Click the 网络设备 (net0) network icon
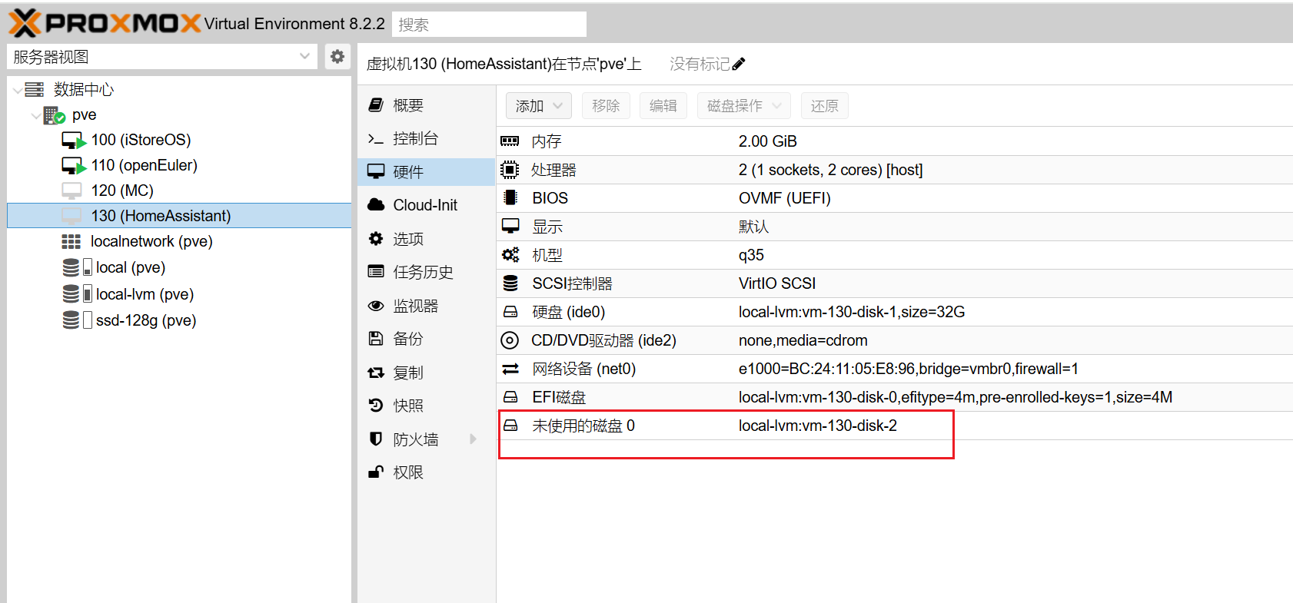1293x603 pixels. point(510,369)
